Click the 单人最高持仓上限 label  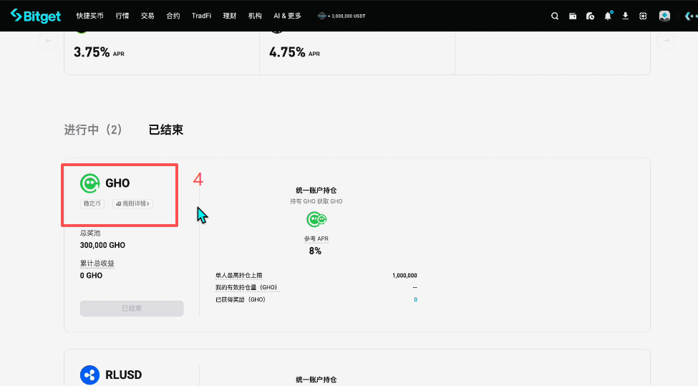pos(238,276)
